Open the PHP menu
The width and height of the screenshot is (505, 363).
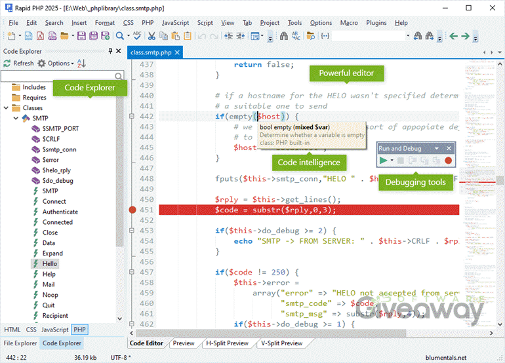(148, 23)
